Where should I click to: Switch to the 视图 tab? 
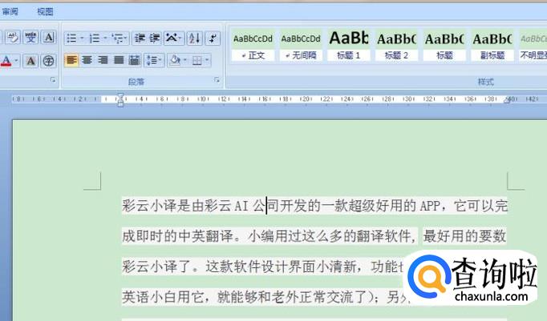point(45,12)
